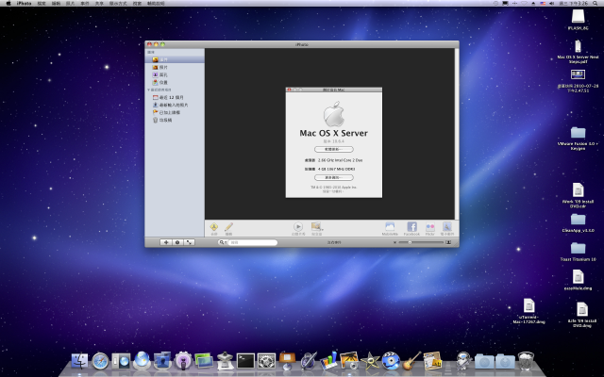Click the iPhoto icon in the Dock

(x=349, y=361)
